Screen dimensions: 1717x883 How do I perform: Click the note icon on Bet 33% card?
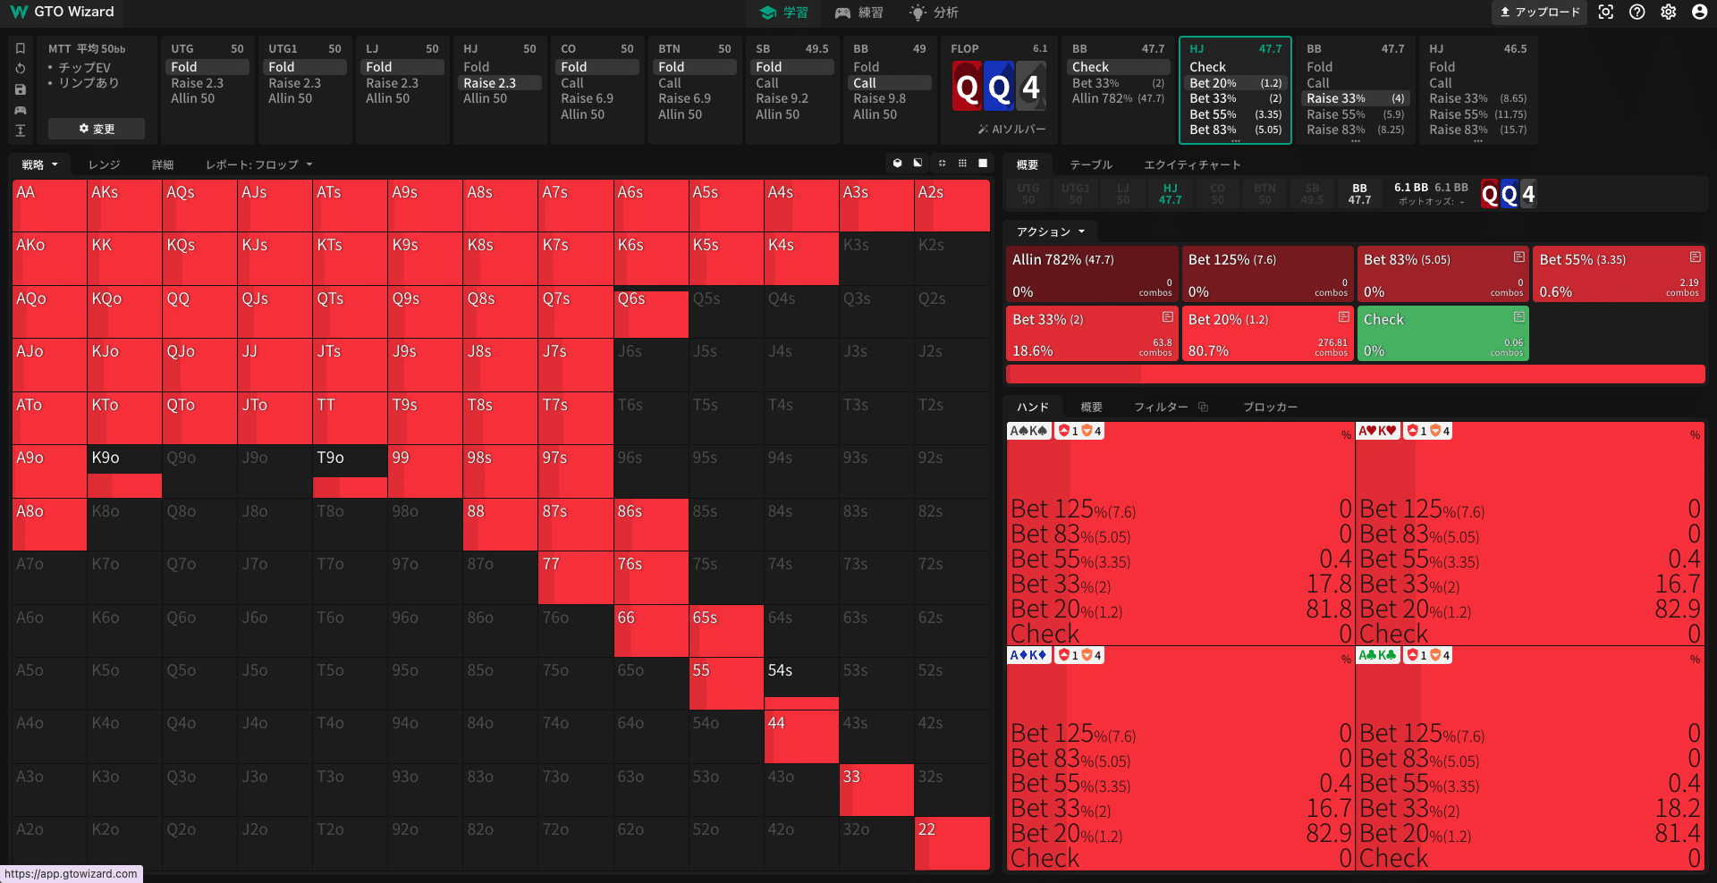(1167, 317)
